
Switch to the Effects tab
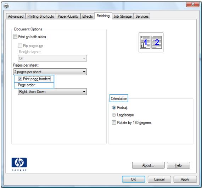tap(88, 16)
